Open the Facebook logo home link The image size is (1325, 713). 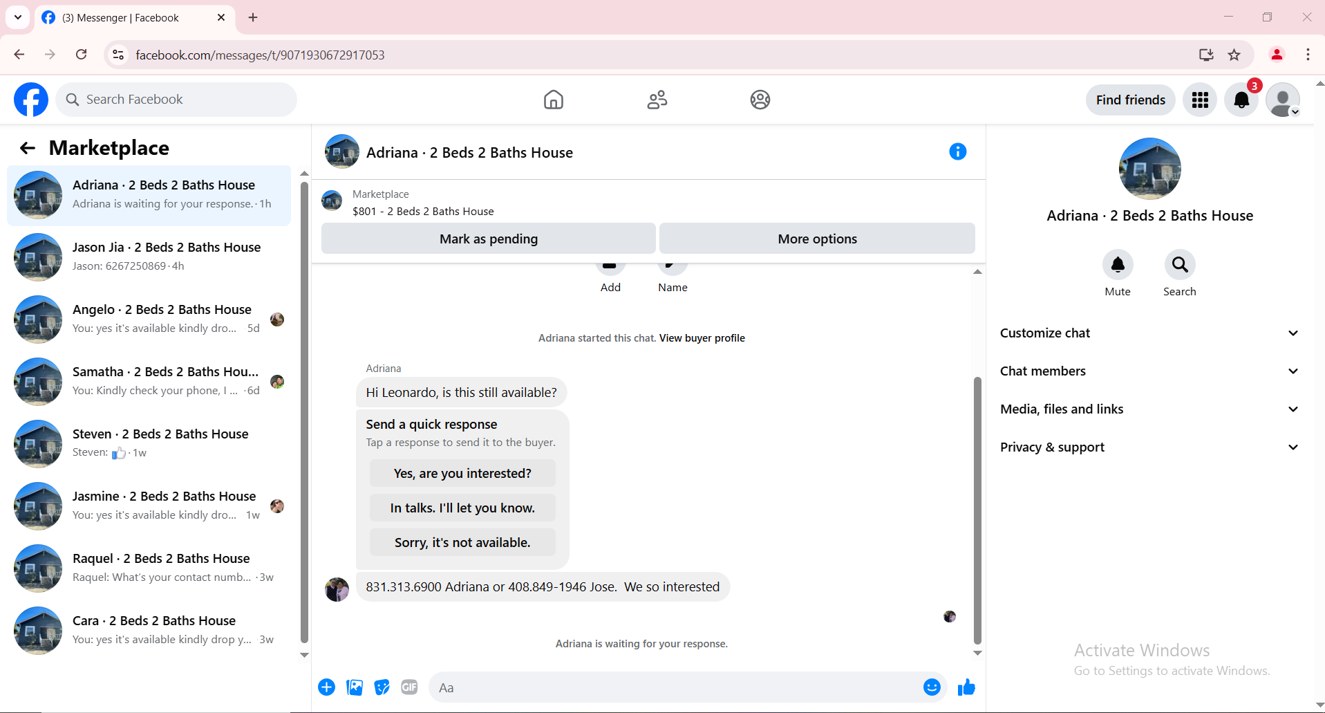[x=31, y=100]
